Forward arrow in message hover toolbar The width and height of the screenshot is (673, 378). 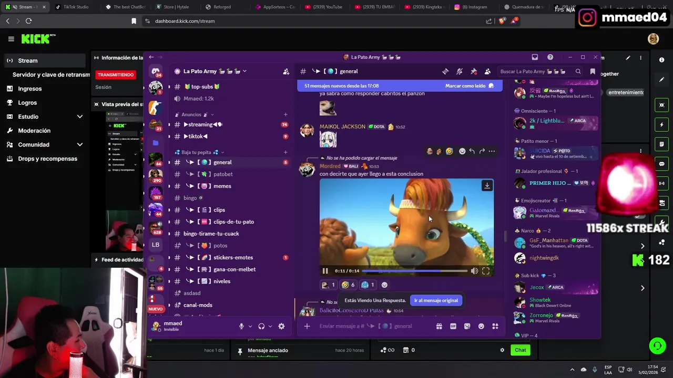[482, 151]
